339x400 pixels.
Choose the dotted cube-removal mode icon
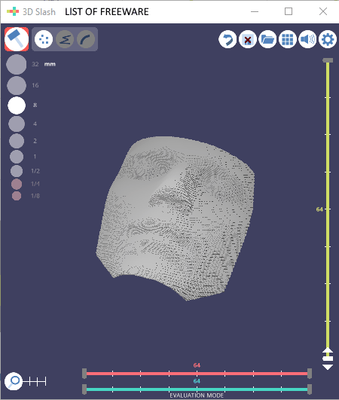pyautogui.click(x=44, y=39)
